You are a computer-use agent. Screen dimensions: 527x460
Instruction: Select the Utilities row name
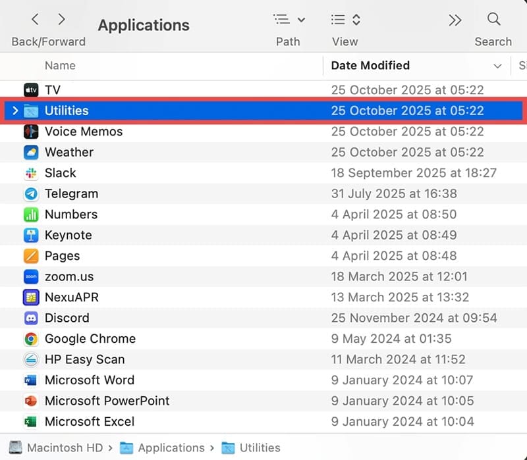click(x=67, y=111)
